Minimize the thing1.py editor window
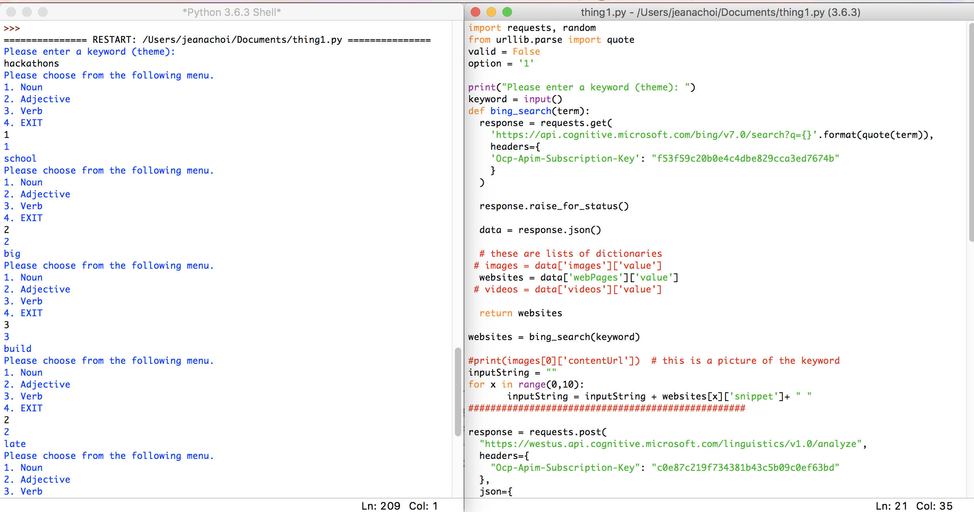Viewport: 974px width, 512px height. pos(491,12)
